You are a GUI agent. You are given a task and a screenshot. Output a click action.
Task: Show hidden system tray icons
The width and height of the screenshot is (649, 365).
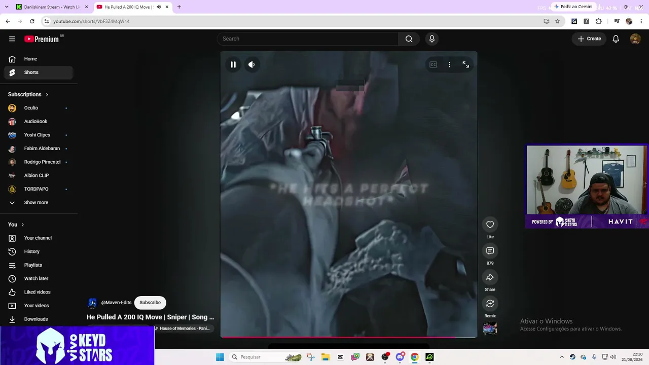561,357
